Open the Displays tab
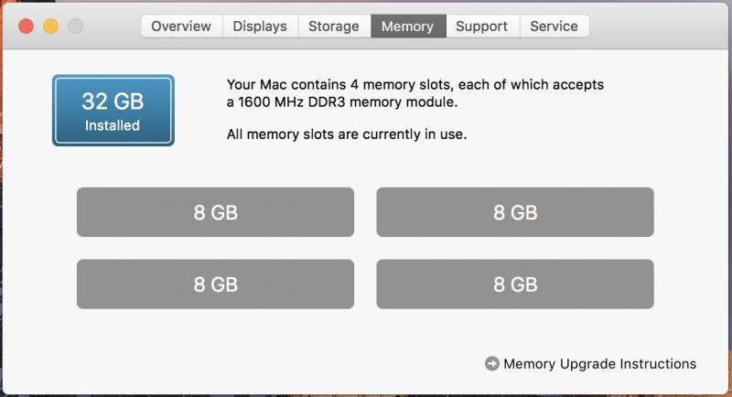732x397 pixels. 260,27
